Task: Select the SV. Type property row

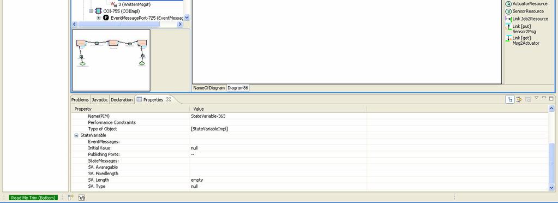Action: pyautogui.click(x=310, y=186)
